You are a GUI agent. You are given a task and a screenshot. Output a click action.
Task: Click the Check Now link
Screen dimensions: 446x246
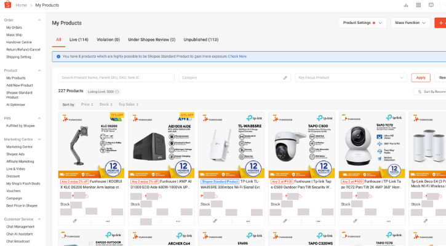237,57
